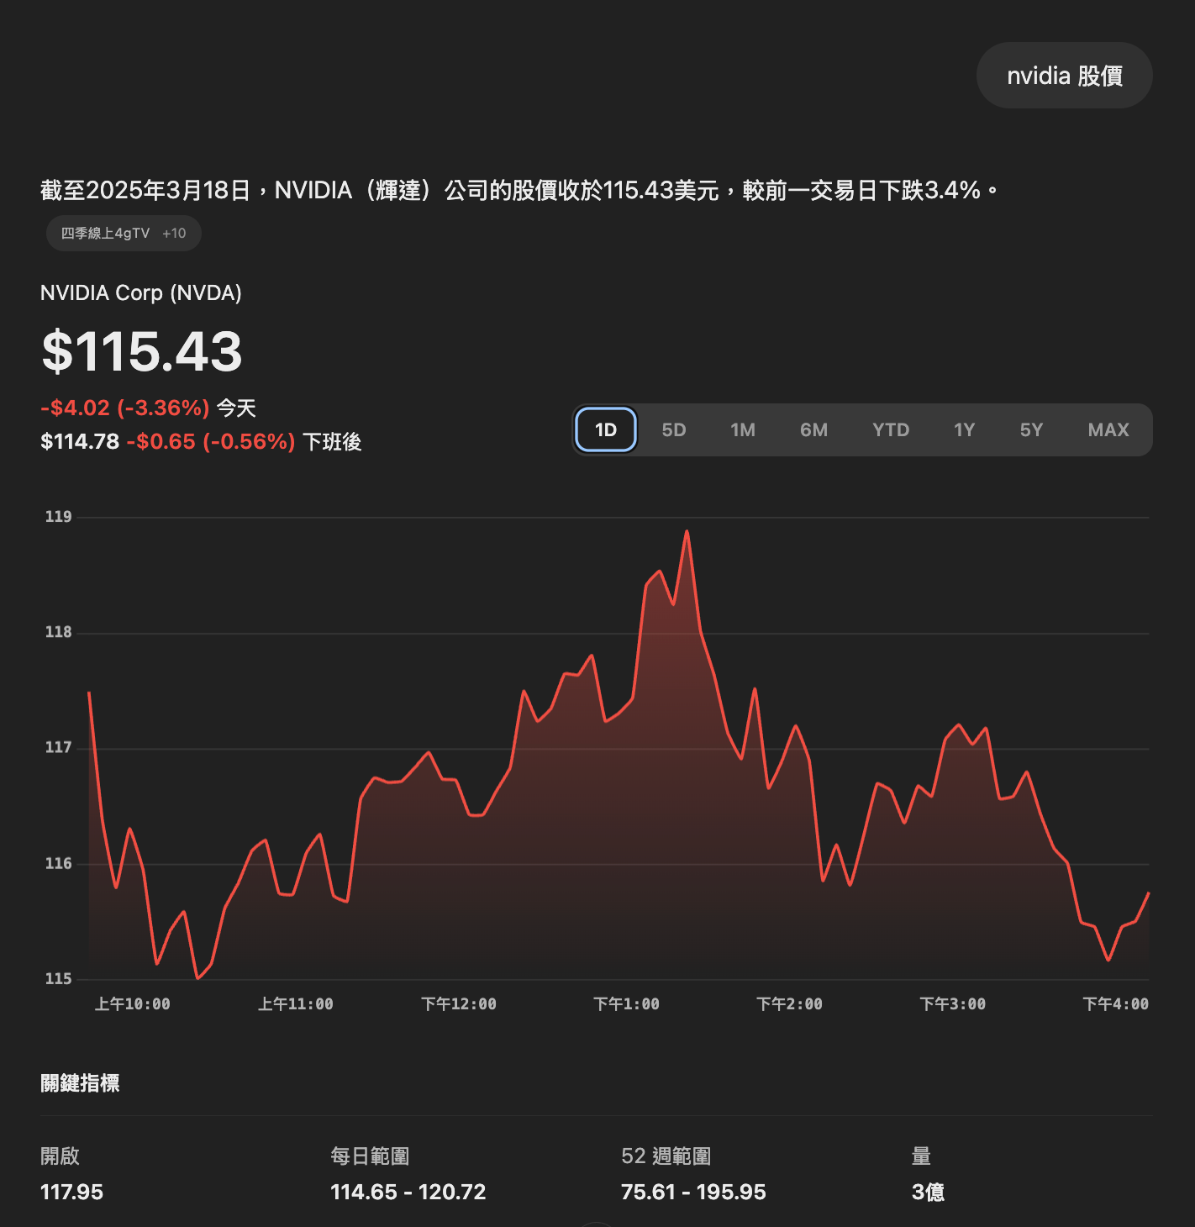
Task: Click the $114.78 after-hours price
Action: [x=80, y=441]
